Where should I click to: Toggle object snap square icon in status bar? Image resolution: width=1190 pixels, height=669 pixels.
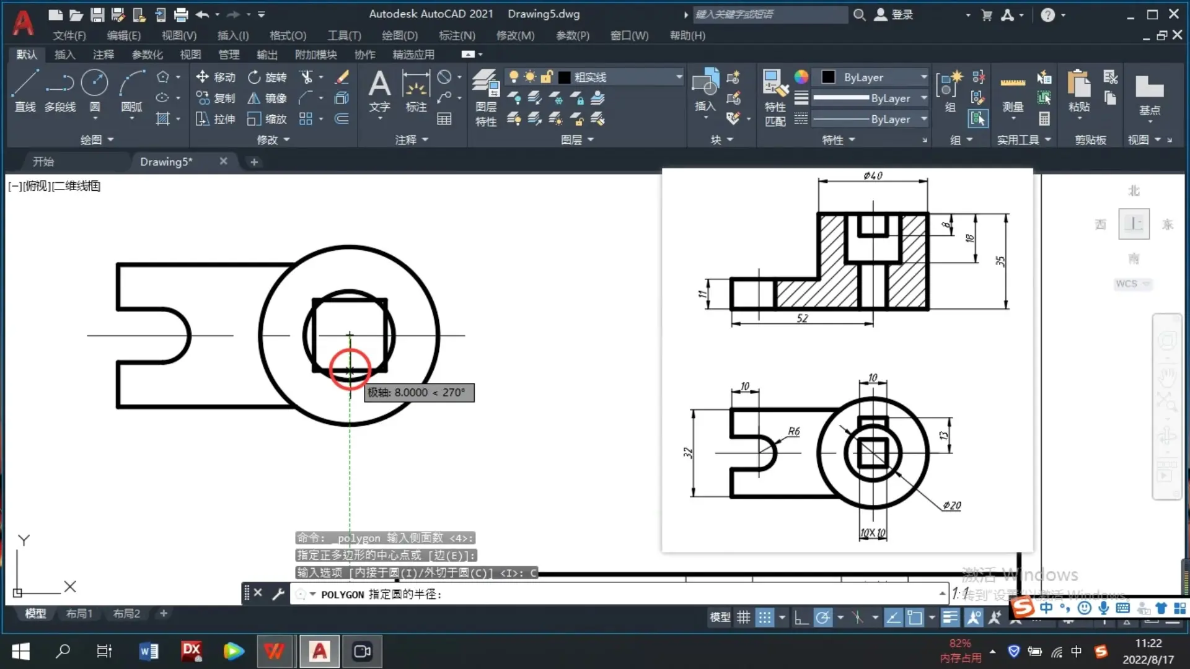point(915,618)
